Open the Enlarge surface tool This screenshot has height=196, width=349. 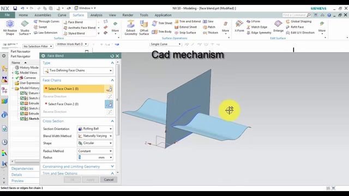point(278,26)
